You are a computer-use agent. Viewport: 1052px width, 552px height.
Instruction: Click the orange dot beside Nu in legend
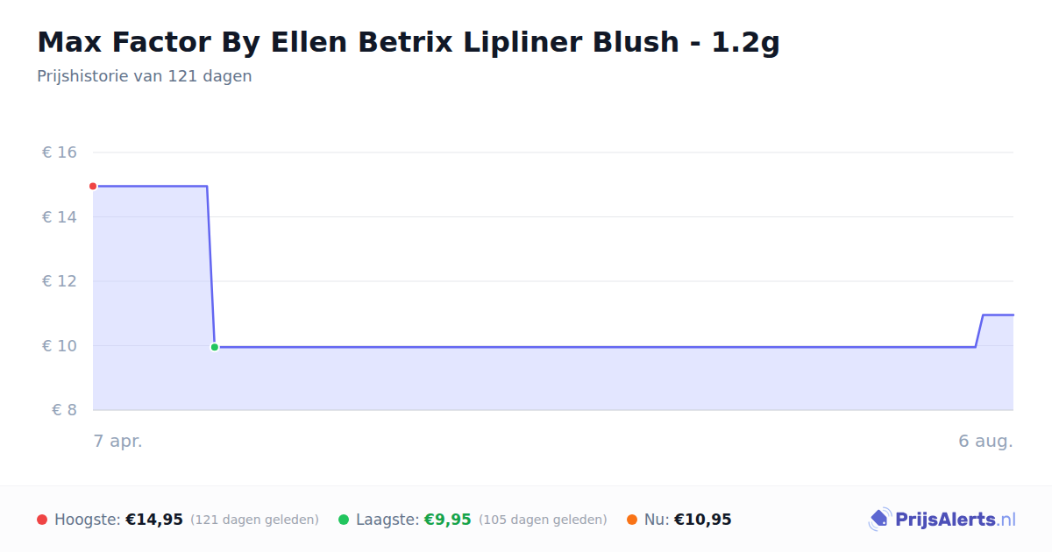coord(632,520)
